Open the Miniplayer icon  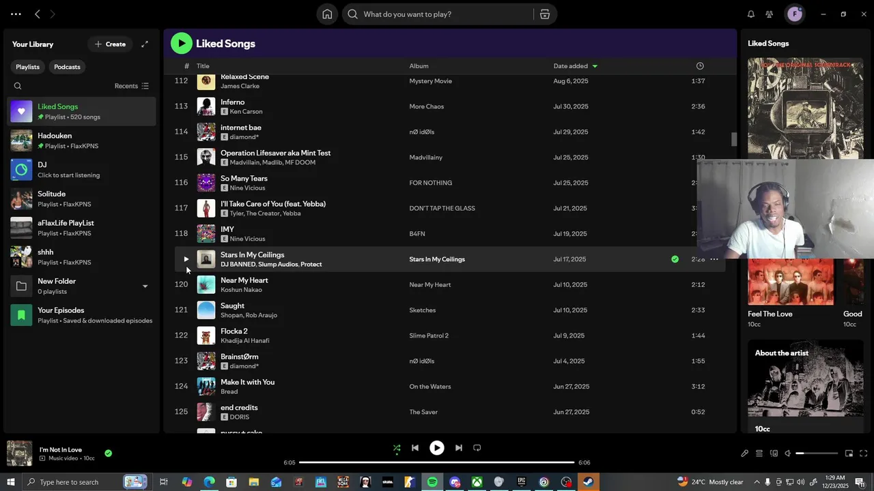click(849, 453)
